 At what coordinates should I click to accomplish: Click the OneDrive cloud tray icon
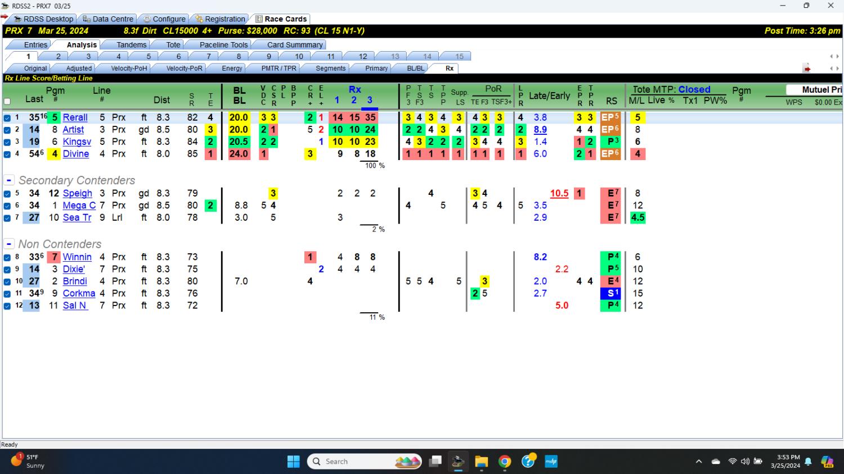pos(716,462)
